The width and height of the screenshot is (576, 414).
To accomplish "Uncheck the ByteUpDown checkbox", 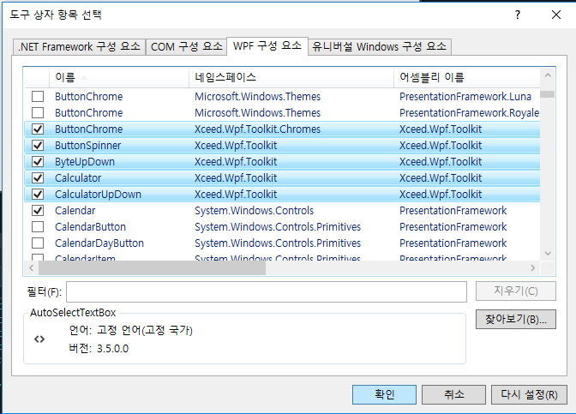I will coord(38,162).
